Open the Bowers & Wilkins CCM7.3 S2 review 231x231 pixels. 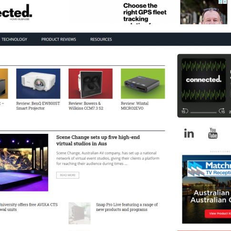(86, 106)
